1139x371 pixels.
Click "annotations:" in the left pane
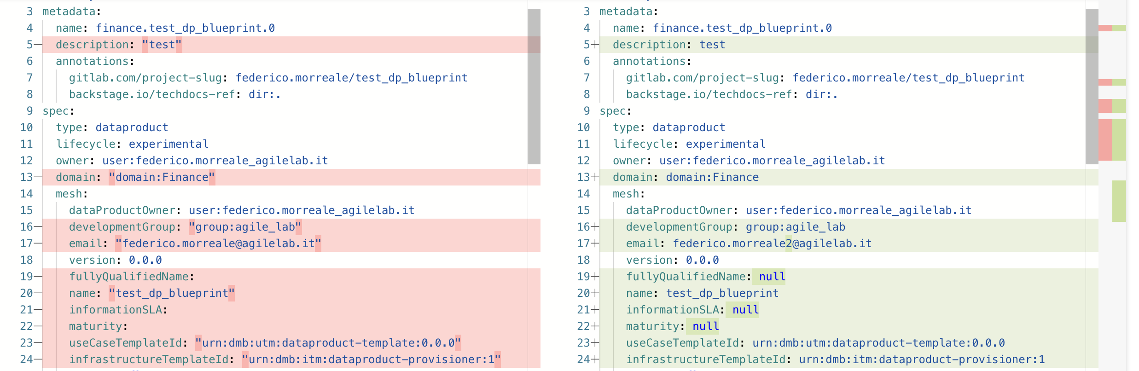point(95,61)
